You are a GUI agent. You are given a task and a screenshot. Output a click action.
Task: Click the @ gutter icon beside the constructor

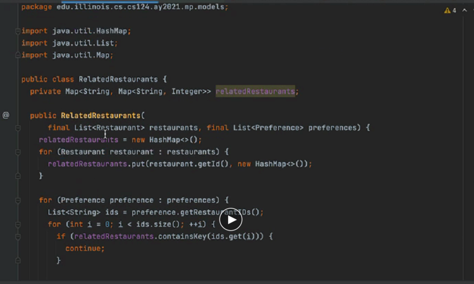pos(6,115)
